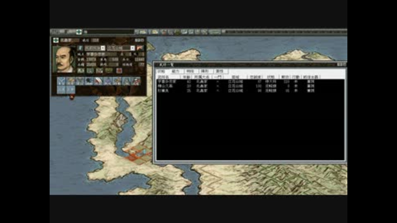Sort by the 年齢 column header
This screenshot has width=397, height=223.
pyautogui.click(x=187, y=77)
